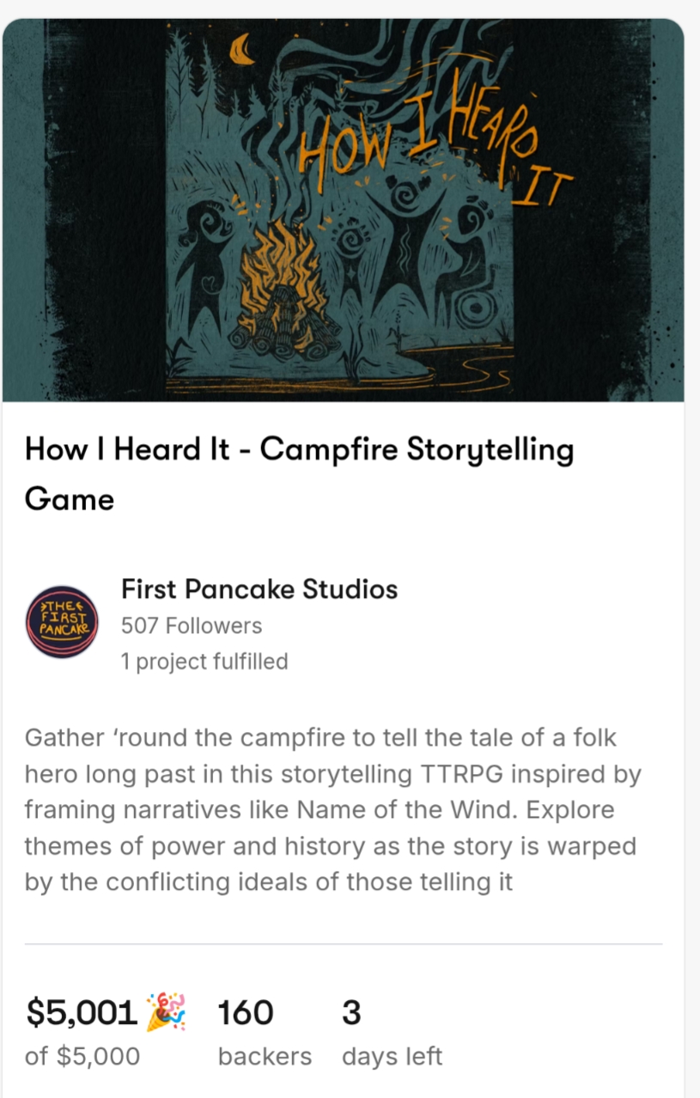Screen dimensions: 700x1098
Task: Click the First Pancake Studios round logo
Action: click(x=62, y=622)
